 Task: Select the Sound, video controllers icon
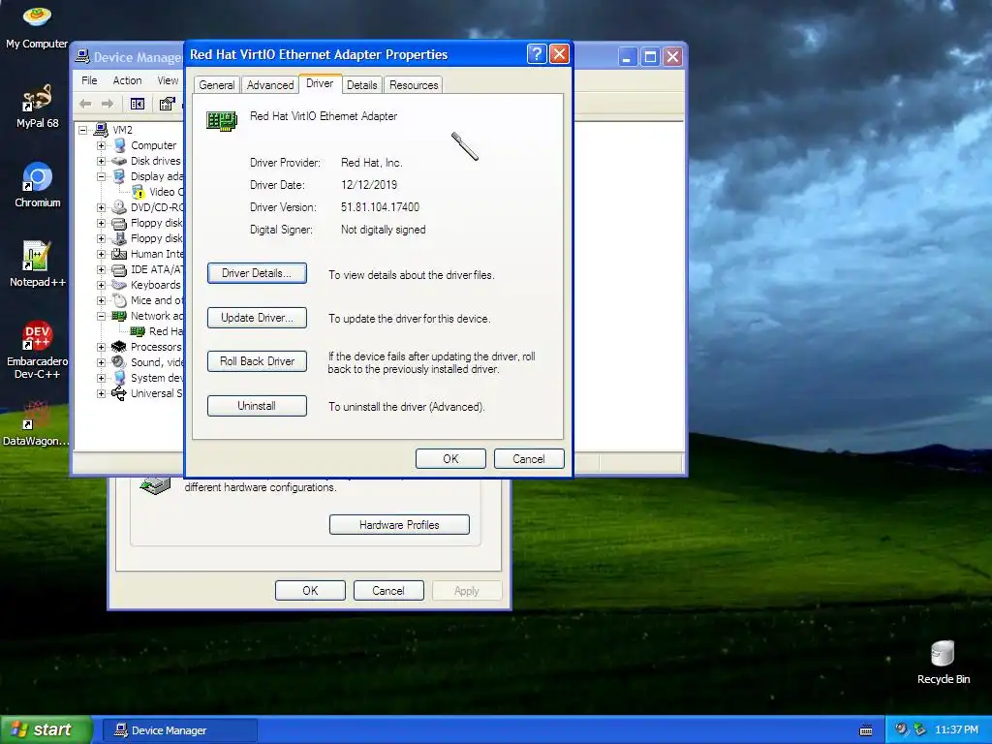coord(119,362)
